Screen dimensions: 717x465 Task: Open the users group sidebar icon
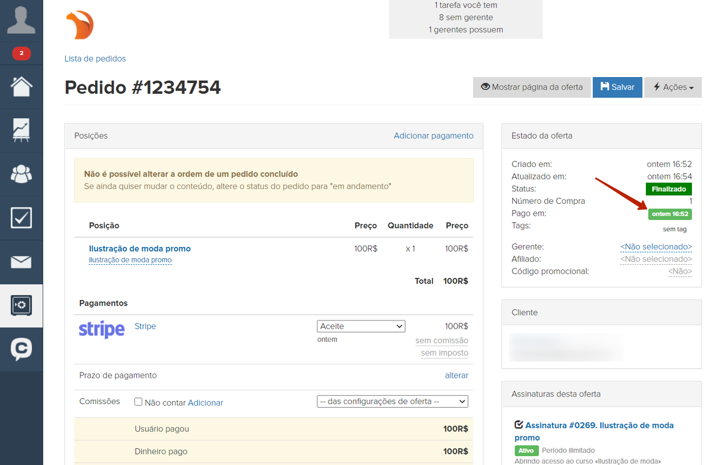[x=22, y=174]
